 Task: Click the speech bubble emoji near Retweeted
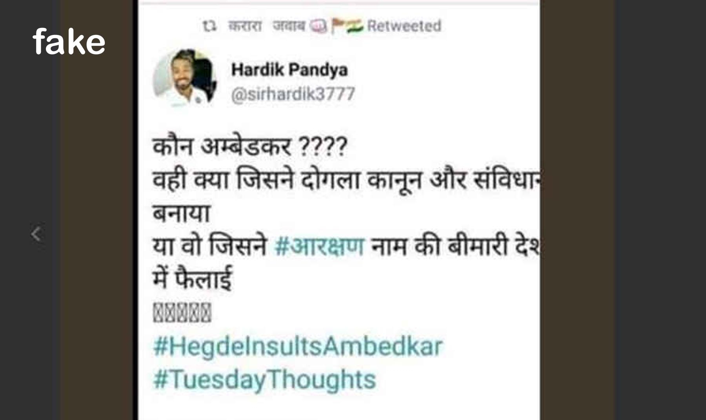click(318, 26)
